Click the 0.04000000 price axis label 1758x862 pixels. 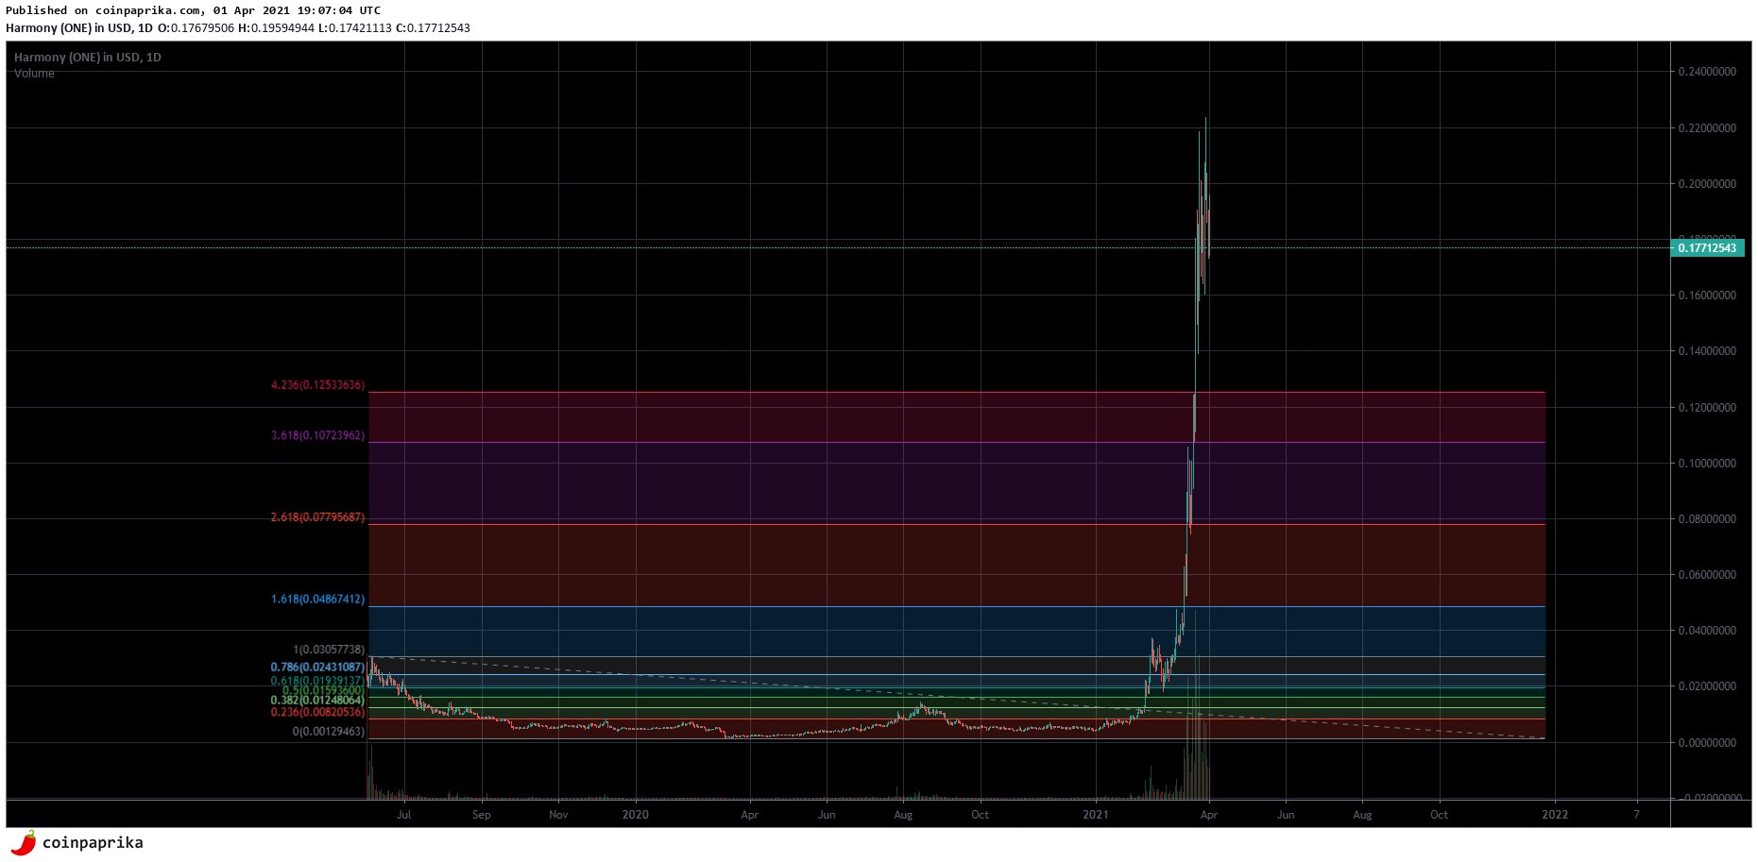point(1707,631)
